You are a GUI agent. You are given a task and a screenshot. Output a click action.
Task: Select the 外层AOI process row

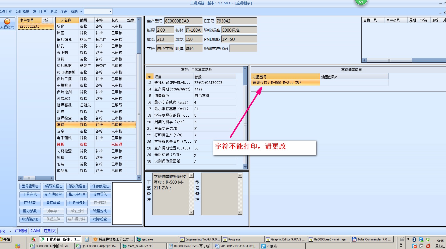(x=96, y=98)
